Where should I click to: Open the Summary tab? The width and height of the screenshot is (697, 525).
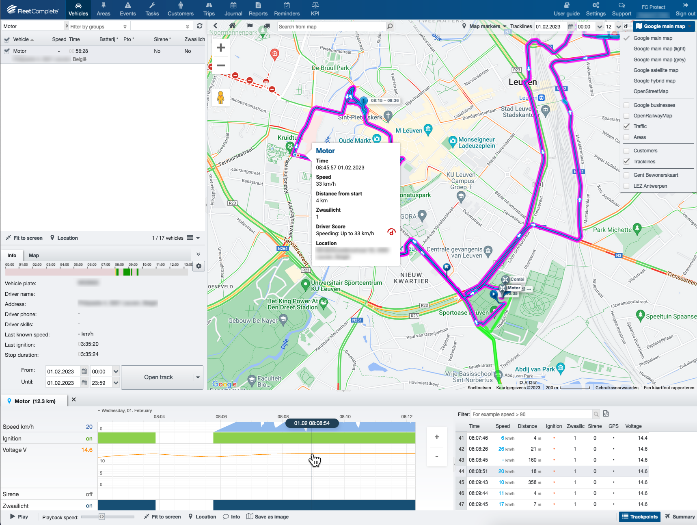tap(680, 517)
